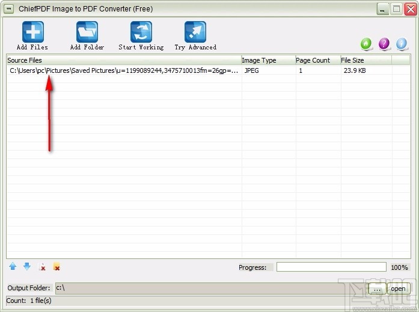
Task: Click the Output Folder path field
Action: click(211, 288)
